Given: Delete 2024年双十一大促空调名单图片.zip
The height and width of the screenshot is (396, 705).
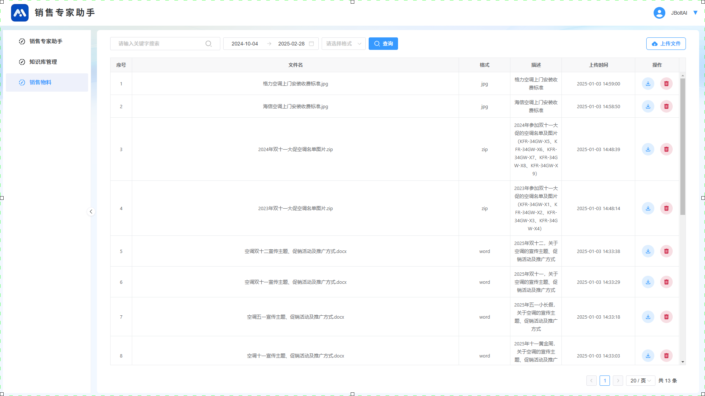Looking at the screenshot, I should pos(666,149).
